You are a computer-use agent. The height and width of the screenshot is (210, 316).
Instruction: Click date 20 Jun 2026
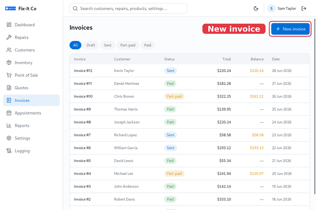(x=282, y=174)
